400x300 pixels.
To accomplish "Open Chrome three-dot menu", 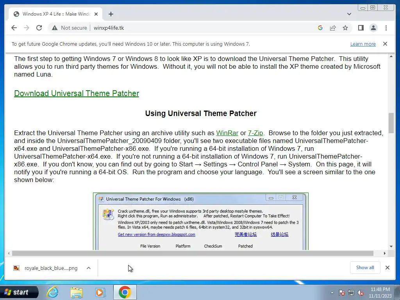I will (386, 28).
